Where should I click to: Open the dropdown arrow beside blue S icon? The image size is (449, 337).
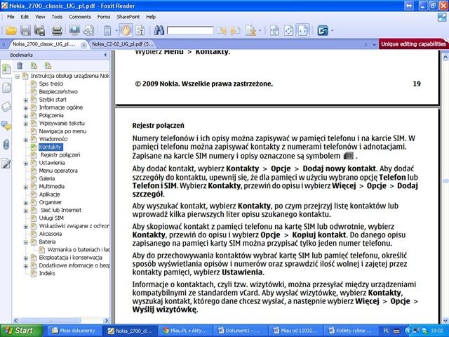[332, 30]
